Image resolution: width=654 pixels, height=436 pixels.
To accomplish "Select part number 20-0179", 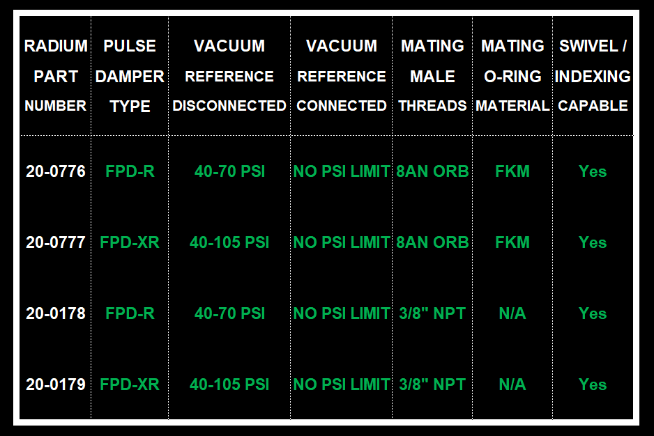I will (56, 384).
